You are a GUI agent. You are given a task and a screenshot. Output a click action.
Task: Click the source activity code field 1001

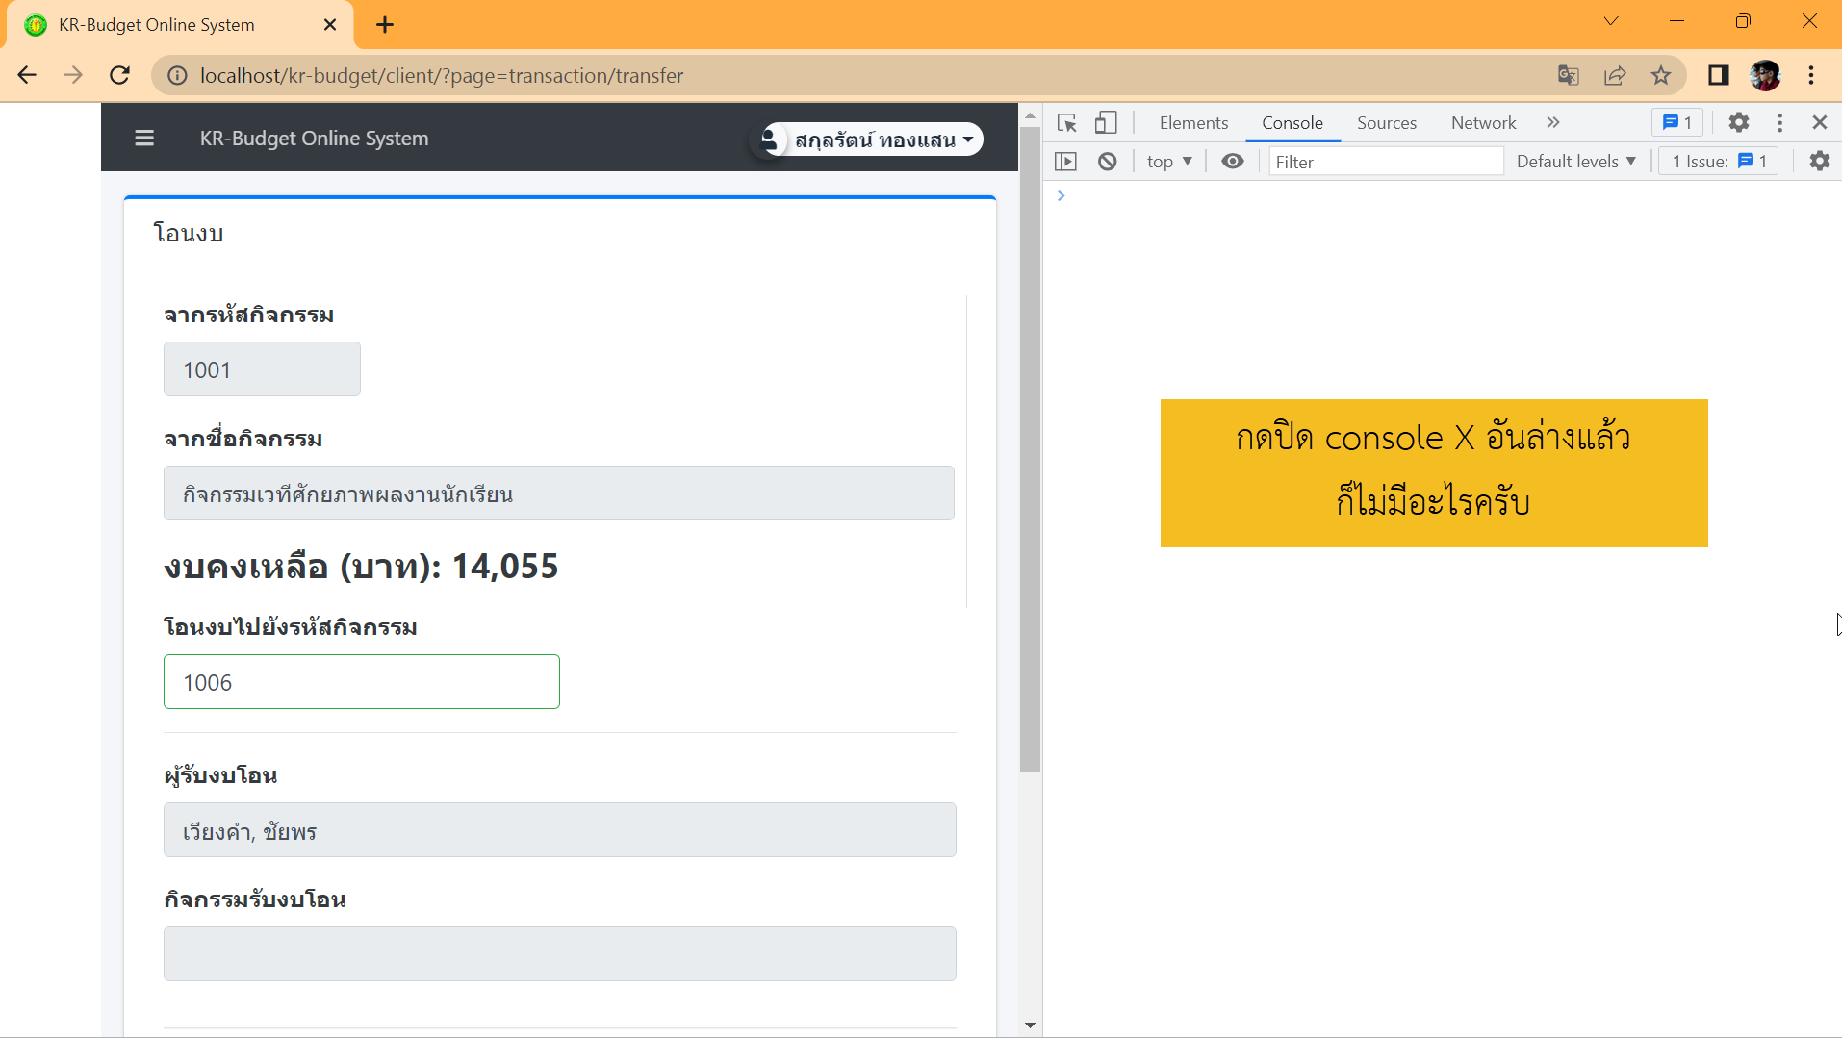(x=262, y=369)
